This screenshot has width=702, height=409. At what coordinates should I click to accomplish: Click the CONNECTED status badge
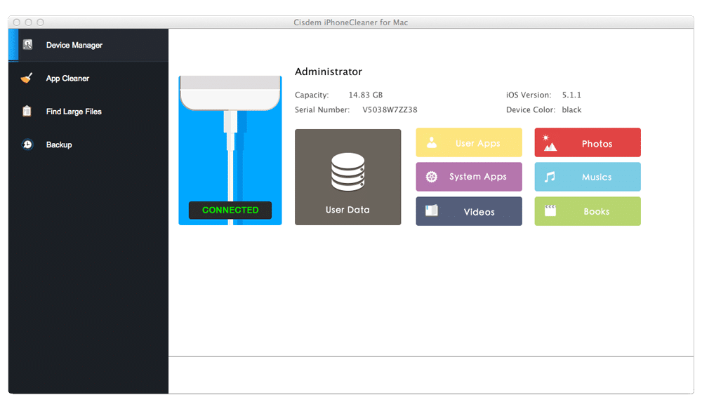(230, 210)
